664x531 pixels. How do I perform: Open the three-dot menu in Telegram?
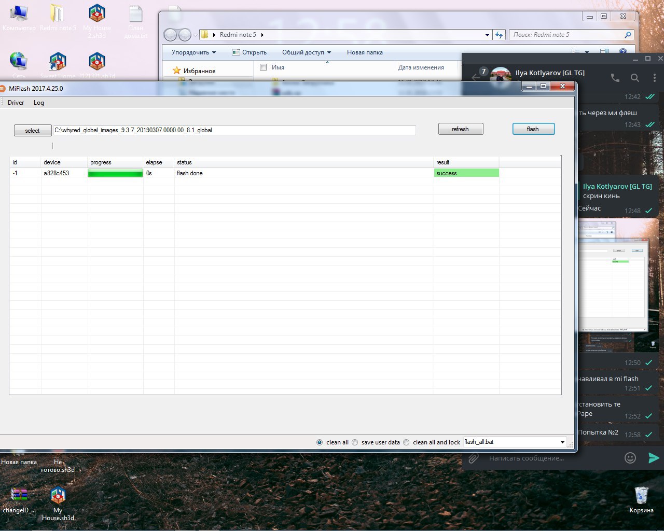click(x=655, y=78)
